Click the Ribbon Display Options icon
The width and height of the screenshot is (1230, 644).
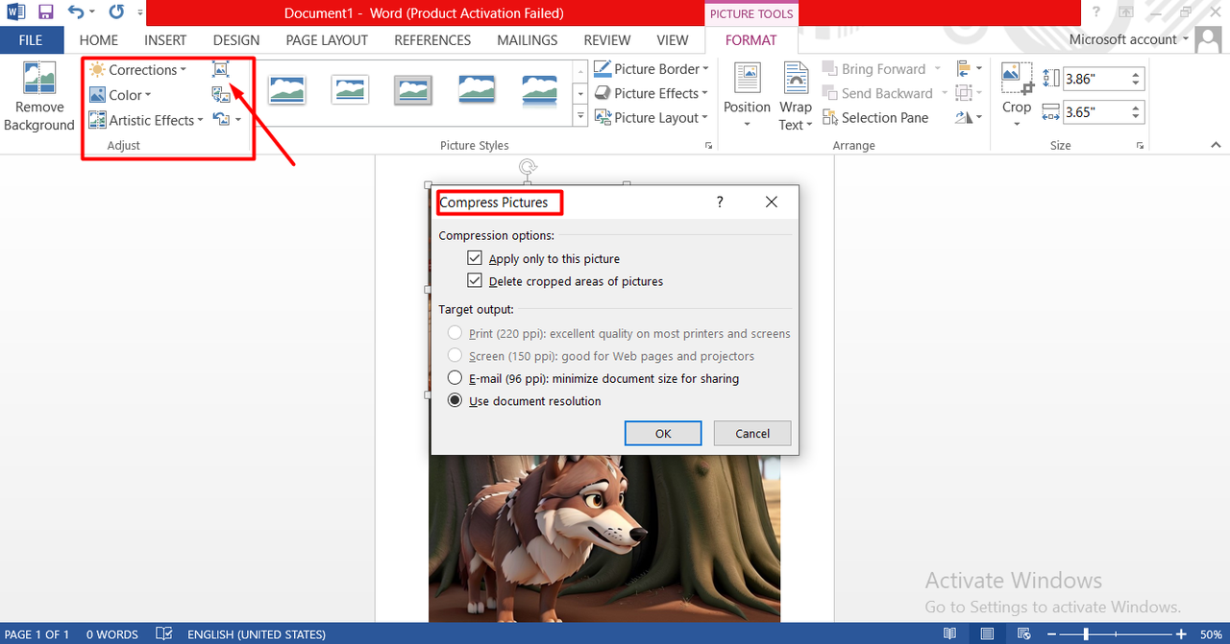1125,12
